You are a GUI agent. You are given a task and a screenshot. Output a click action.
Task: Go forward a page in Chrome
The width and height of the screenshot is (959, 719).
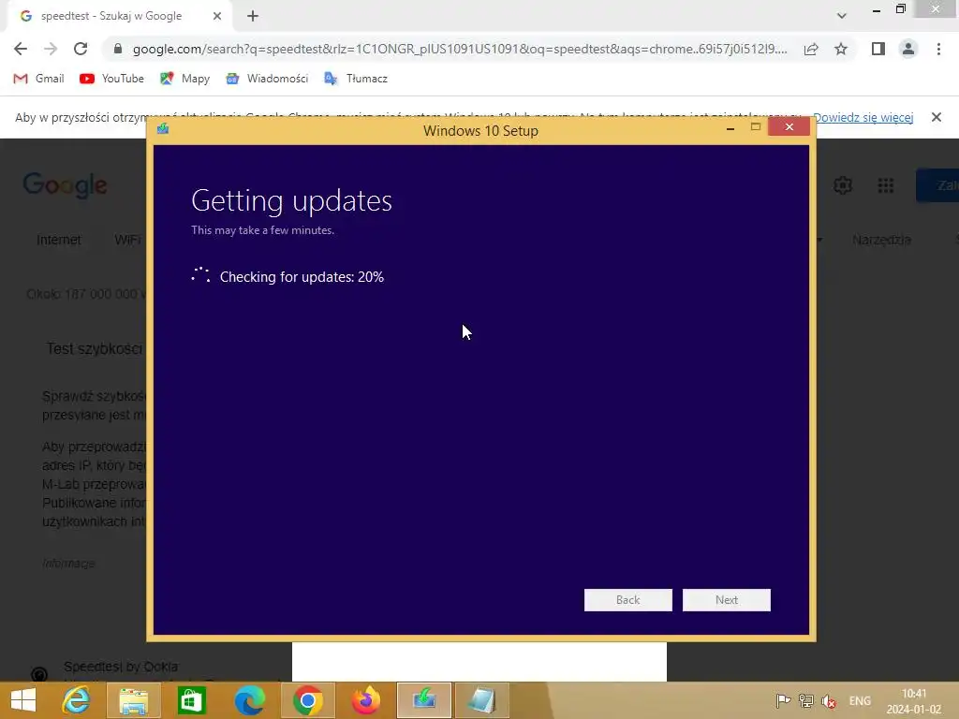(51, 49)
